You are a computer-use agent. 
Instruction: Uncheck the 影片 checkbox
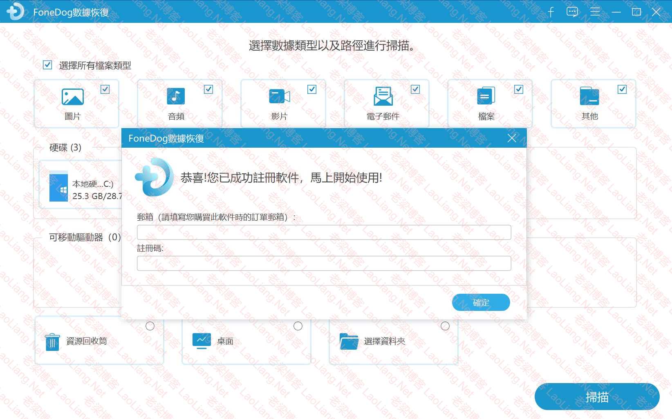(x=312, y=89)
